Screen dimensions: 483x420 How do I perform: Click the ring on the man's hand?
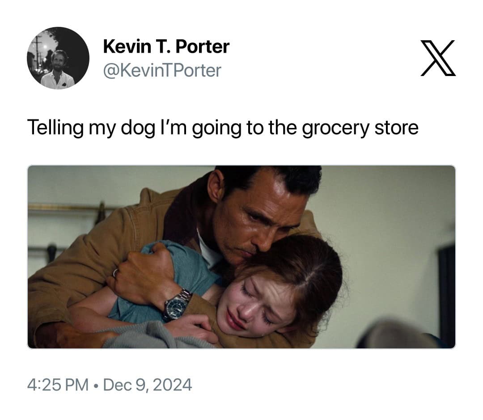click(x=115, y=273)
